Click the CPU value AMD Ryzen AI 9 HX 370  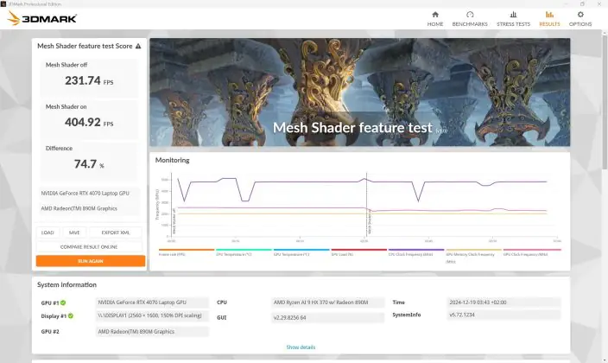[x=327, y=302]
